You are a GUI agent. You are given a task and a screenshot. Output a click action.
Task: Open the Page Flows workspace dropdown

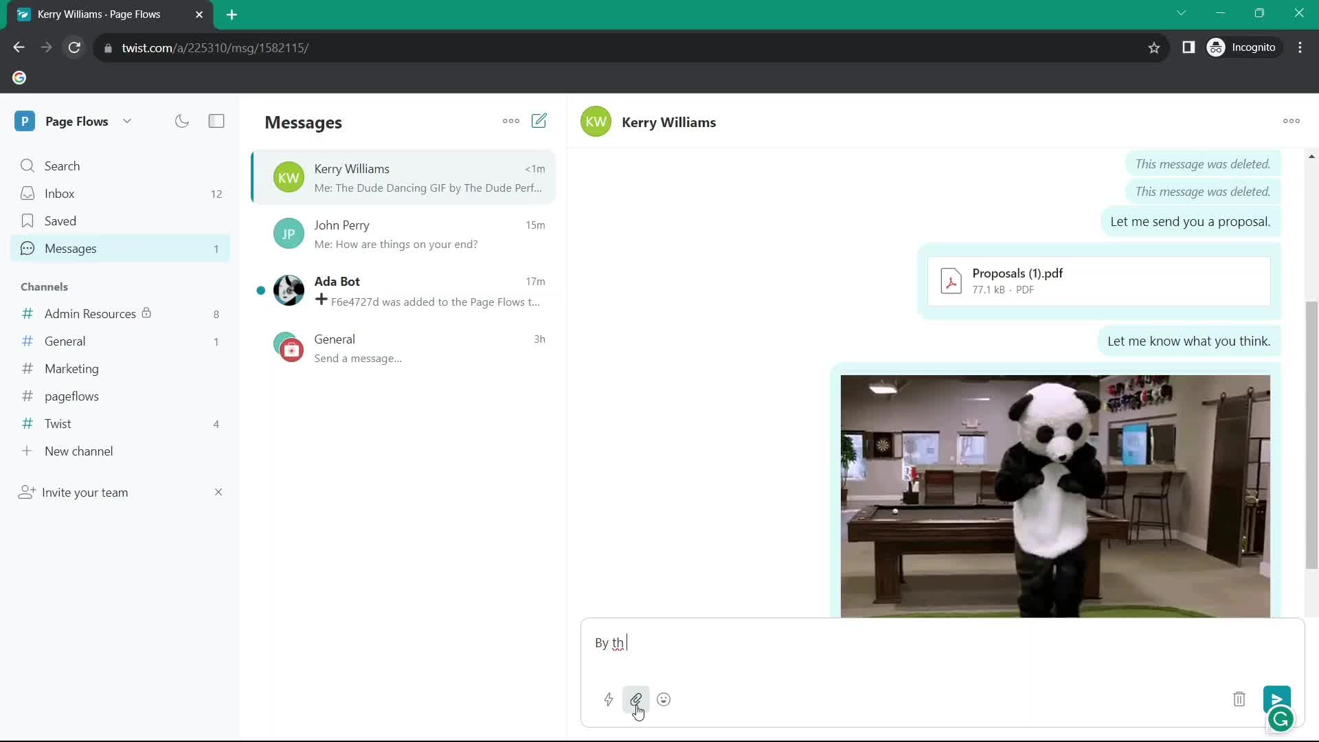click(x=127, y=121)
